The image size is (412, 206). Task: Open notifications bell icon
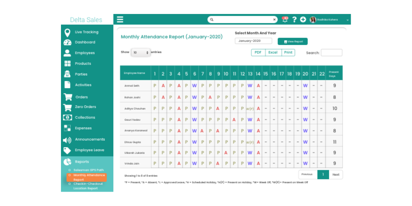[x=285, y=19]
